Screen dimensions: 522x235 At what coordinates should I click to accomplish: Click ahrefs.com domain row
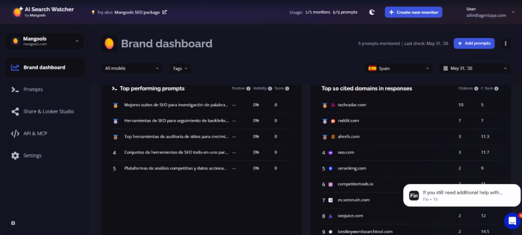[410, 137]
